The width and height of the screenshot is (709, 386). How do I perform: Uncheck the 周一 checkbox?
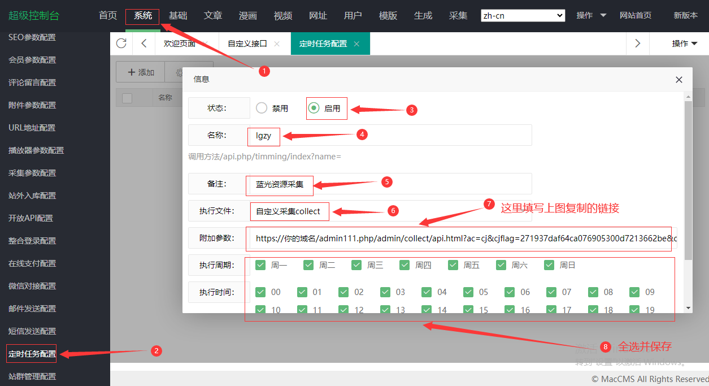pos(260,265)
